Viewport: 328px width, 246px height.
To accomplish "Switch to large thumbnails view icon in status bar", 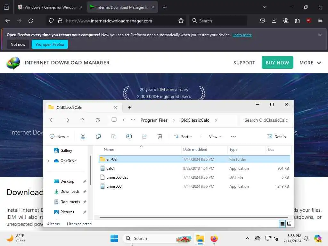I will (x=289, y=224).
